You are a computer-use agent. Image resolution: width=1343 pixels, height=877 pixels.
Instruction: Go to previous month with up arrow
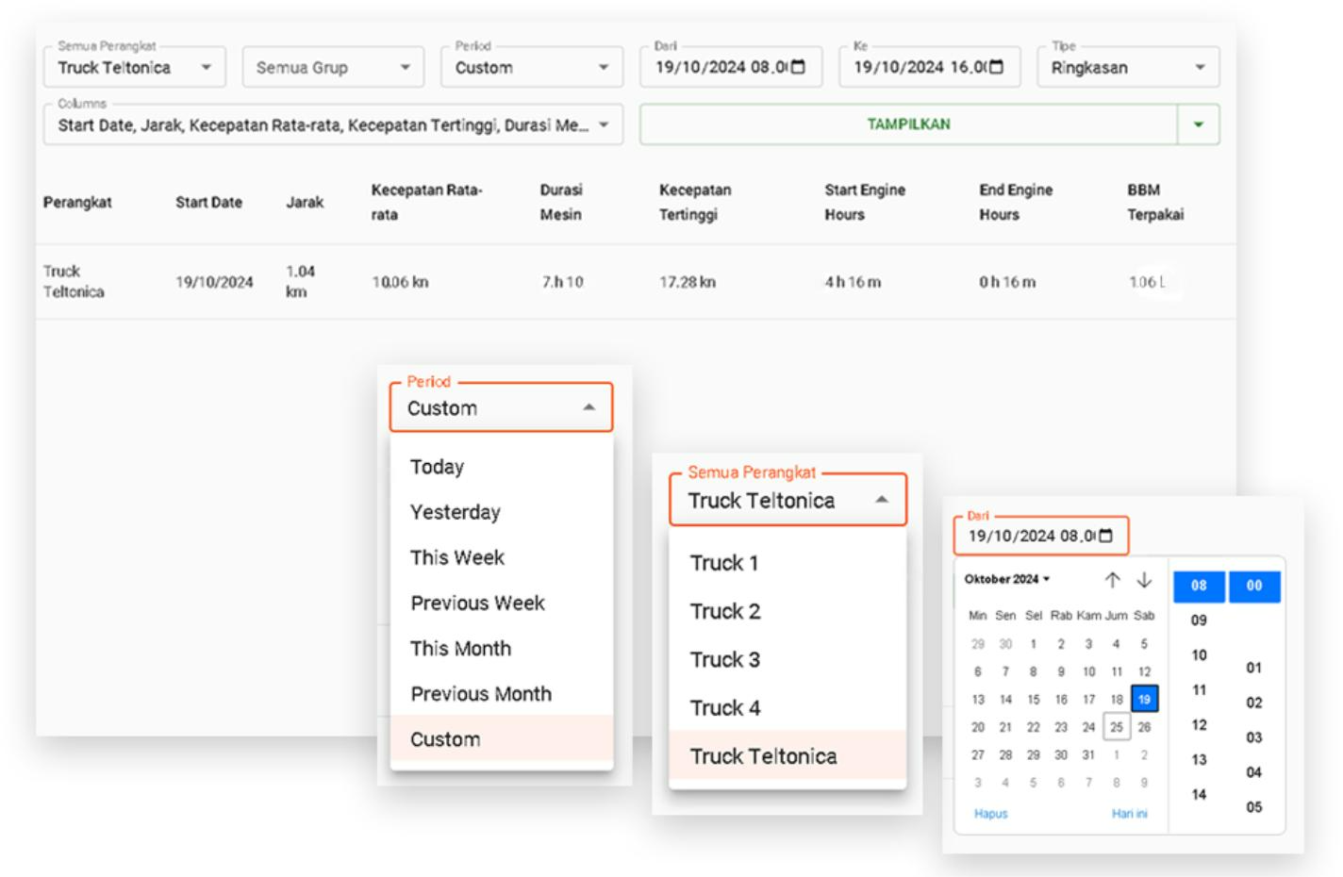point(1113,580)
